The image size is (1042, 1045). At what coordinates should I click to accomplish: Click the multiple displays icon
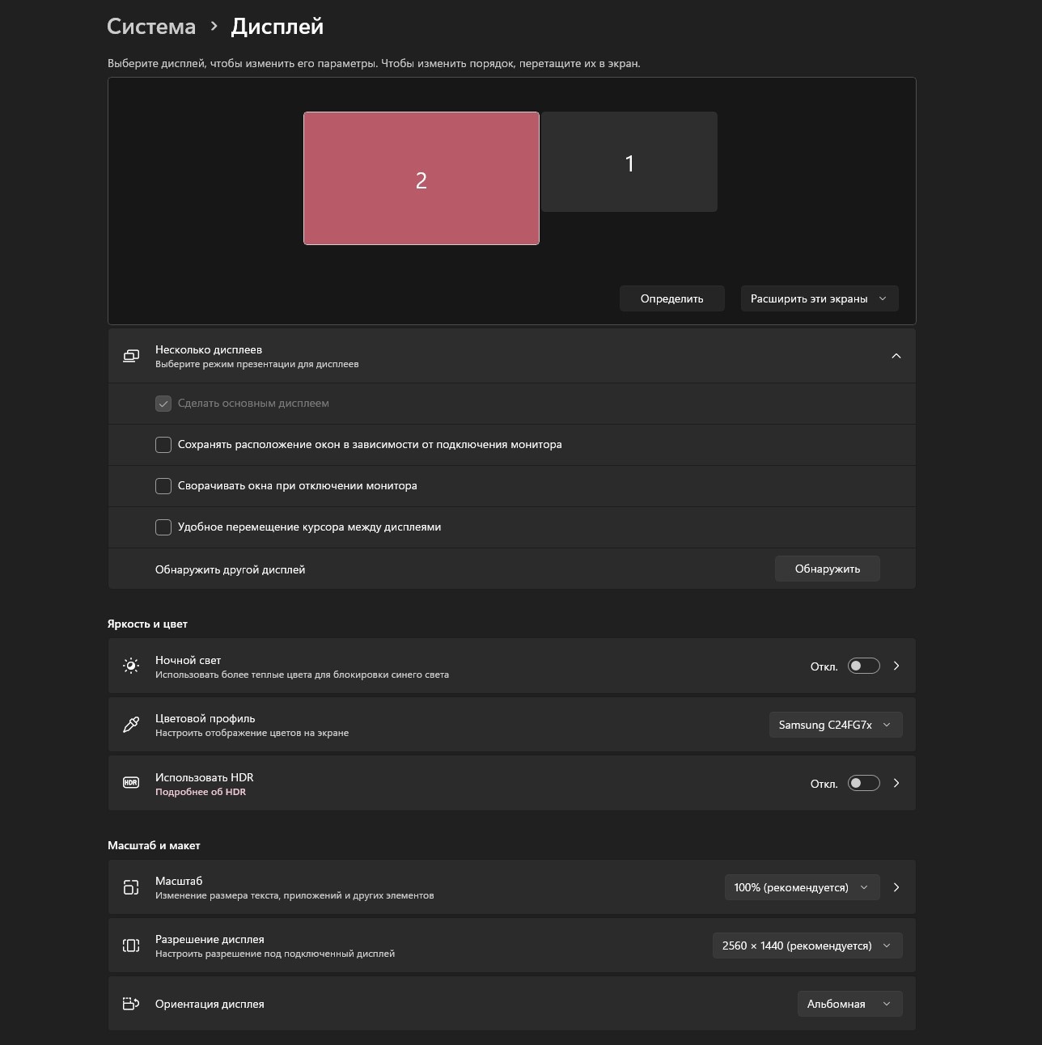click(x=131, y=356)
